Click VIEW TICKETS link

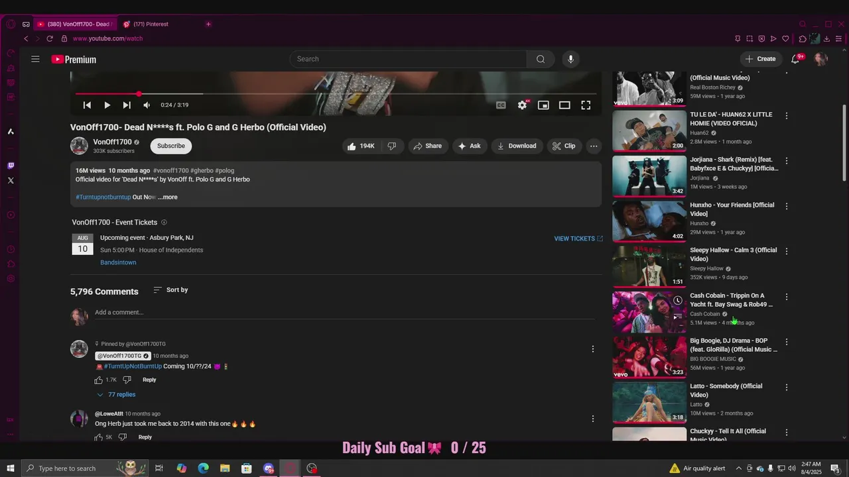coord(578,238)
